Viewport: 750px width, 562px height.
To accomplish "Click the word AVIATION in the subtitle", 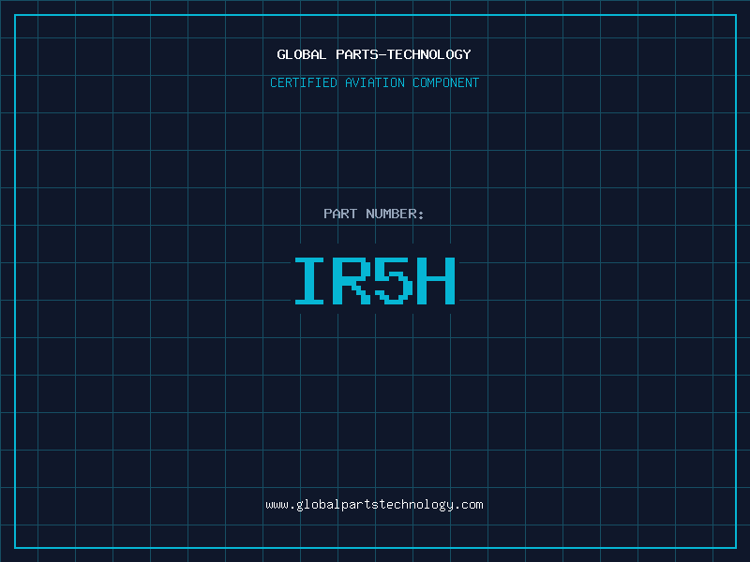I will (375, 82).
